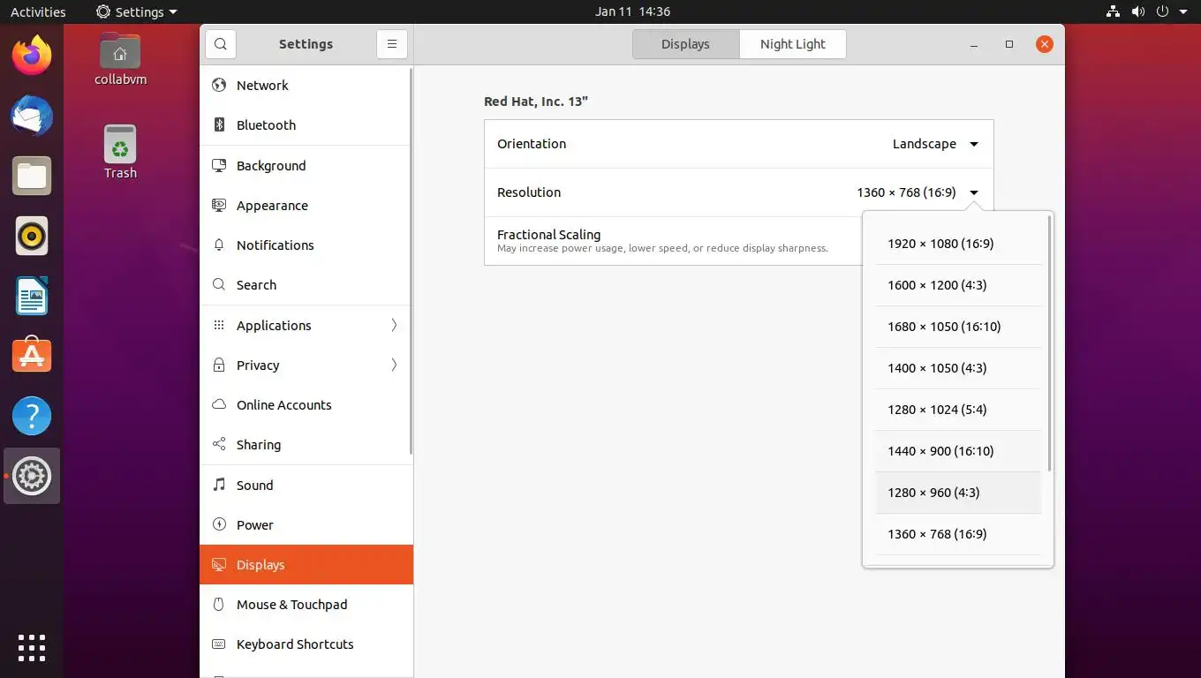Open the Settings search icon
The width and height of the screenshot is (1201, 678).
(x=221, y=44)
